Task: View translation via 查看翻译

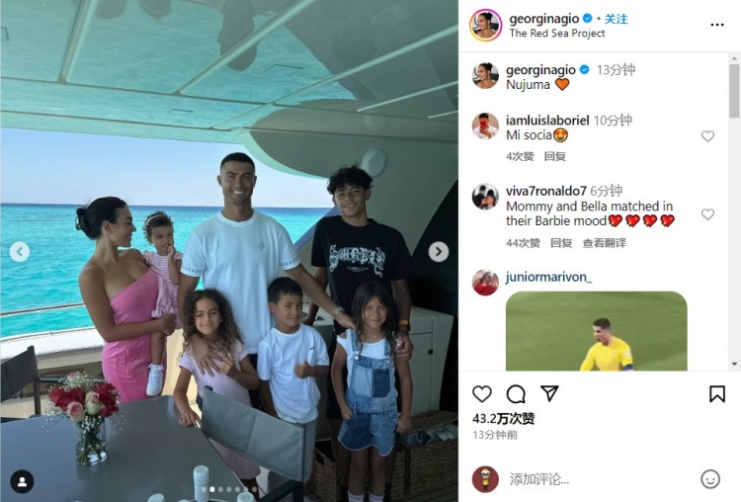Action: tap(605, 243)
